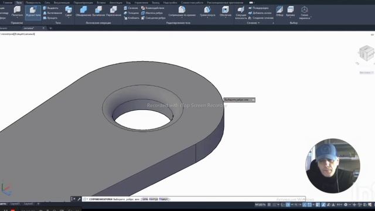
Task: Choose the Радиус option in command line
Action: click(x=164, y=199)
